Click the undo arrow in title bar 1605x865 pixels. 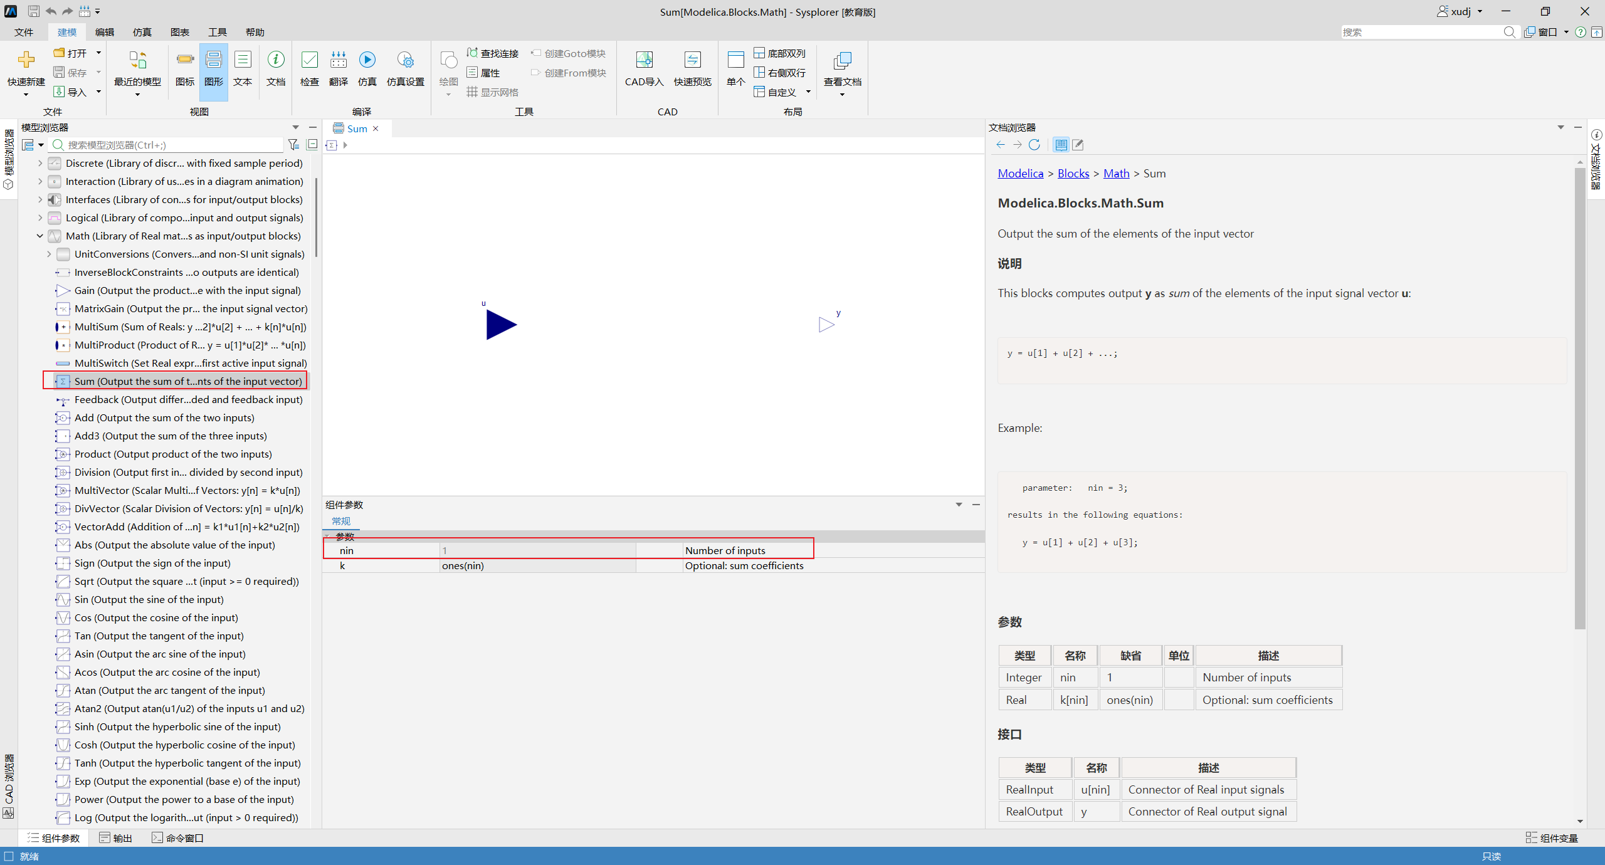coord(51,11)
